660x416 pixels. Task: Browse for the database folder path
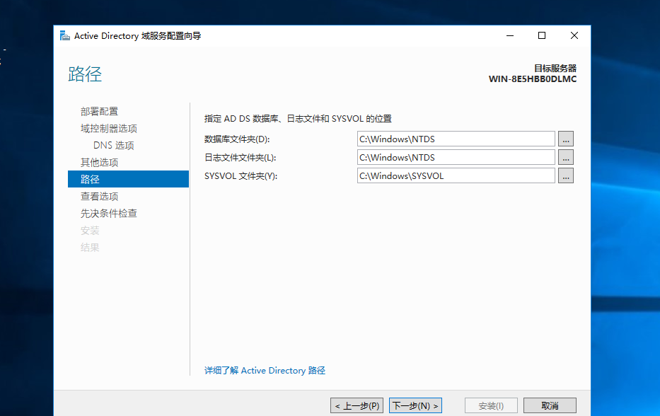tap(566, 139)
